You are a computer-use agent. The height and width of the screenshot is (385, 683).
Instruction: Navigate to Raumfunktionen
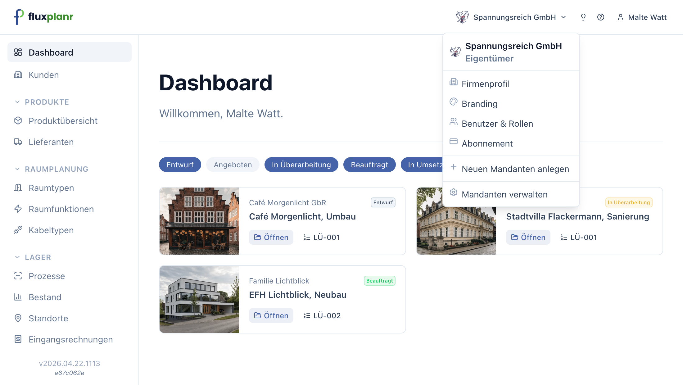tap(70, 209)
